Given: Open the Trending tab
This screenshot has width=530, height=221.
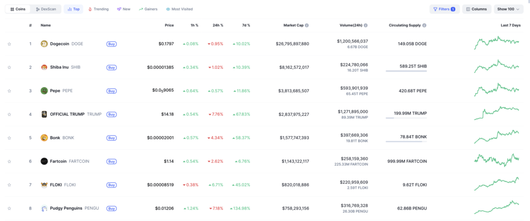Looking at the screenshot, I should pos(98,9).
